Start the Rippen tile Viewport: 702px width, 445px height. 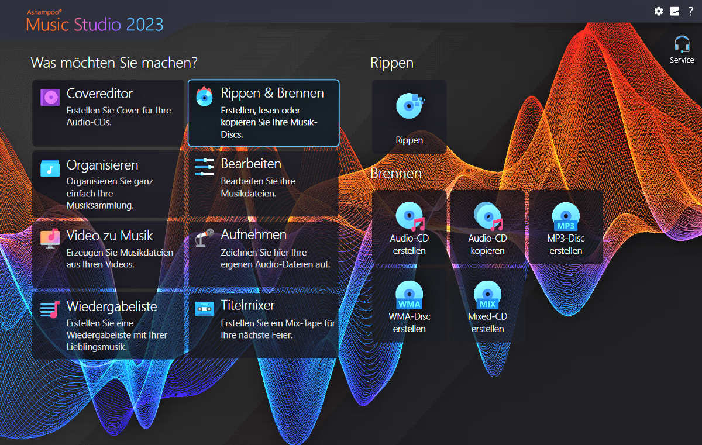tap(409, 117)
